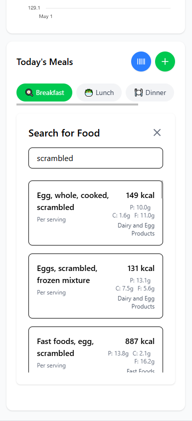Click the 149 kcal value
Viewport: 192px width, 421px height.
(140, 195)
